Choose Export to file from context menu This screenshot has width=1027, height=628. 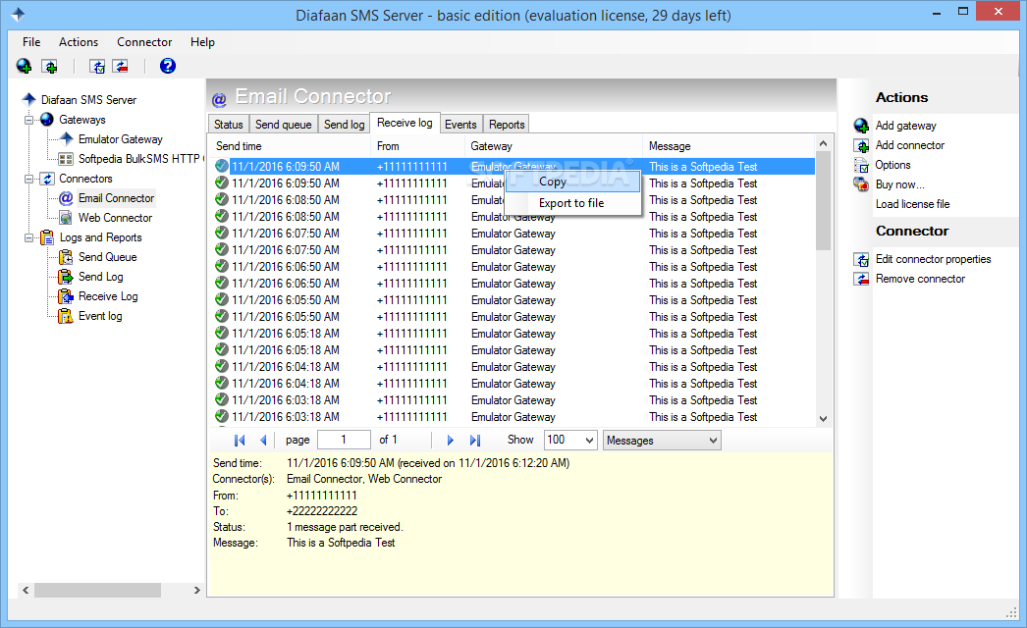pos(573,203)
